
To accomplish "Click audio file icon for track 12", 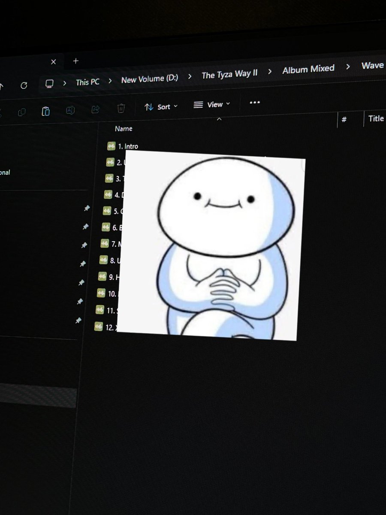I will (x=98, y=326).
